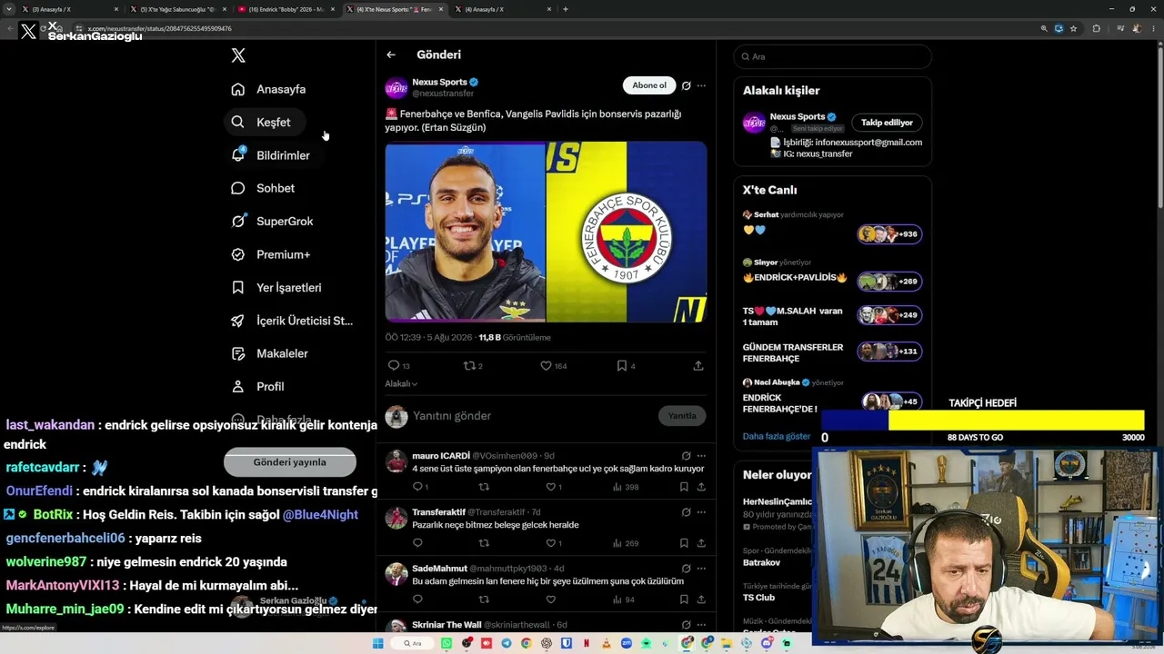Screen dimensions: 1164x654
Task: Go to Profil page
Action: (x=257, y=386)
